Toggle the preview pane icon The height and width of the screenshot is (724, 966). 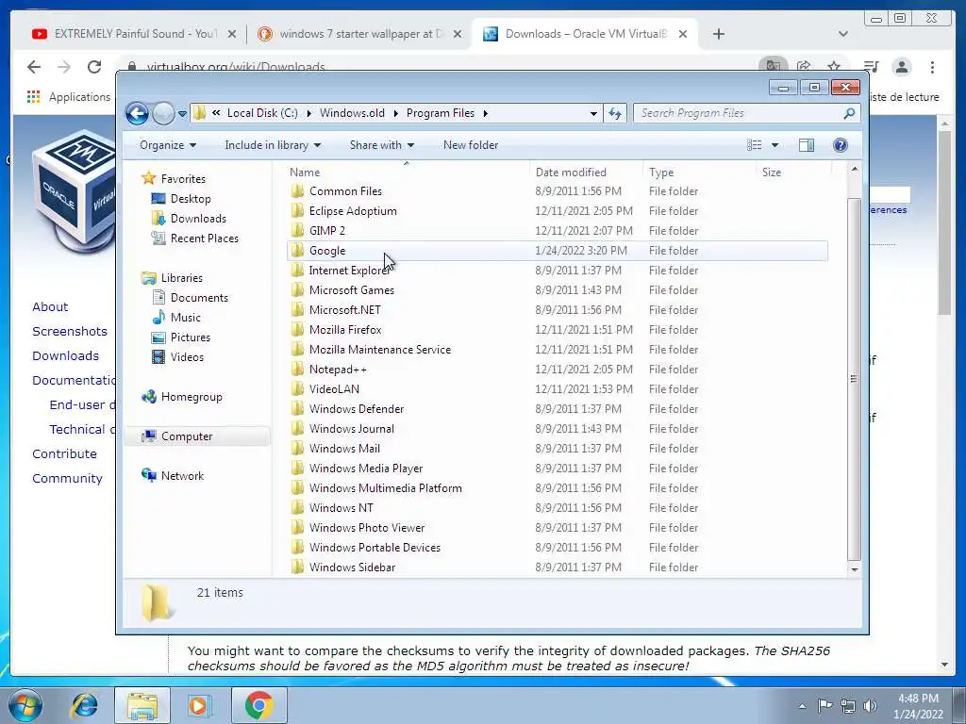point(807,145)
